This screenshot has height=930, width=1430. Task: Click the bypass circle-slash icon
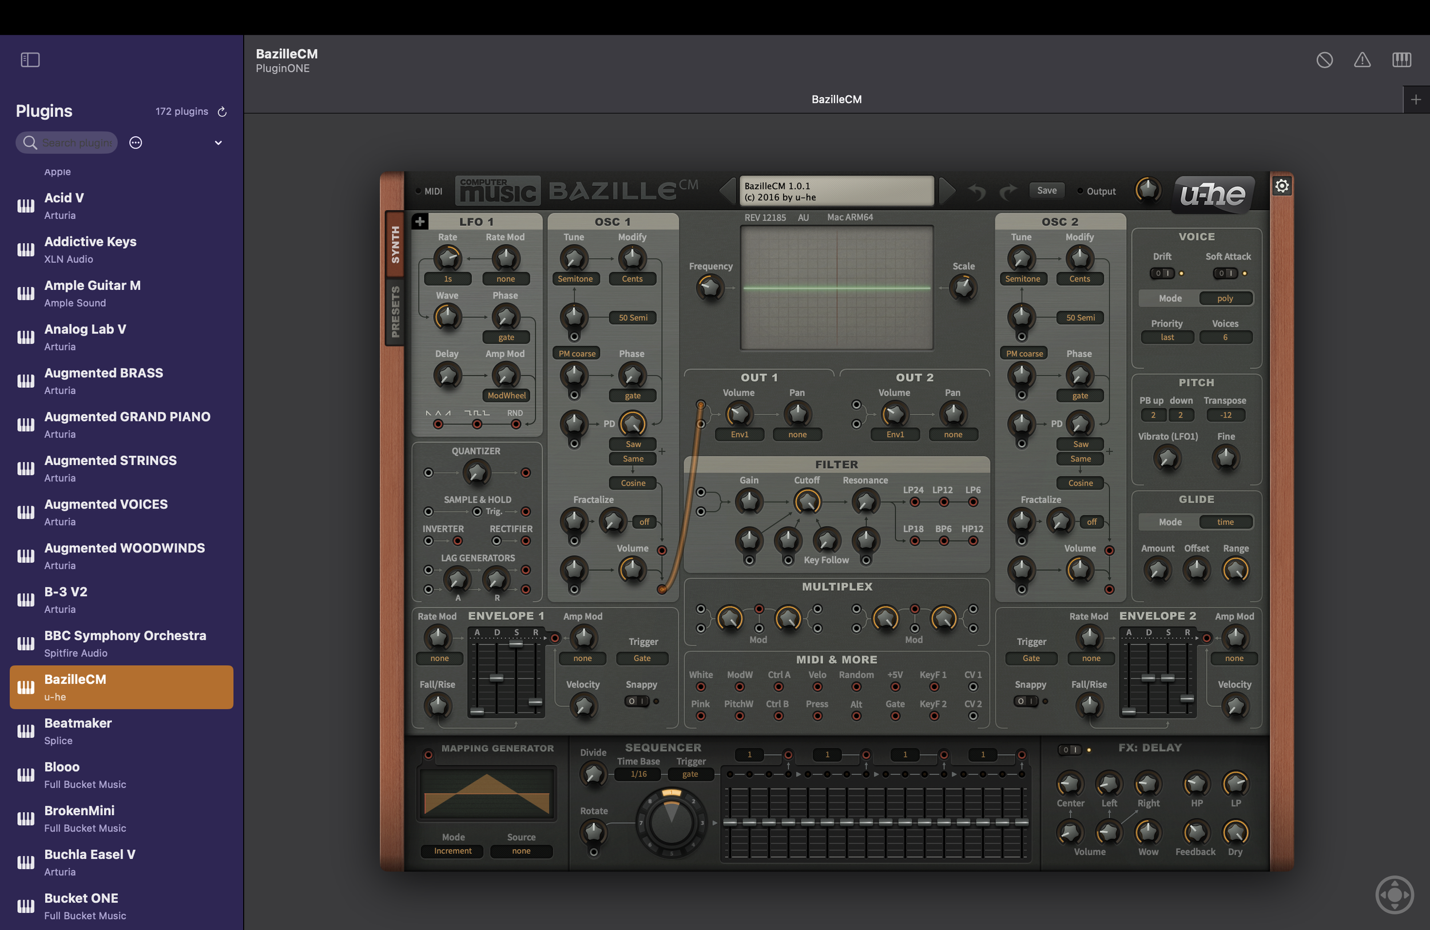[x=1324, y=59]
